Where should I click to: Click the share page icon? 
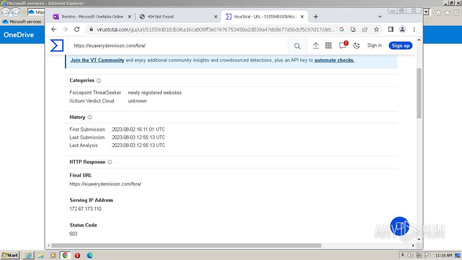click(365, 29)
